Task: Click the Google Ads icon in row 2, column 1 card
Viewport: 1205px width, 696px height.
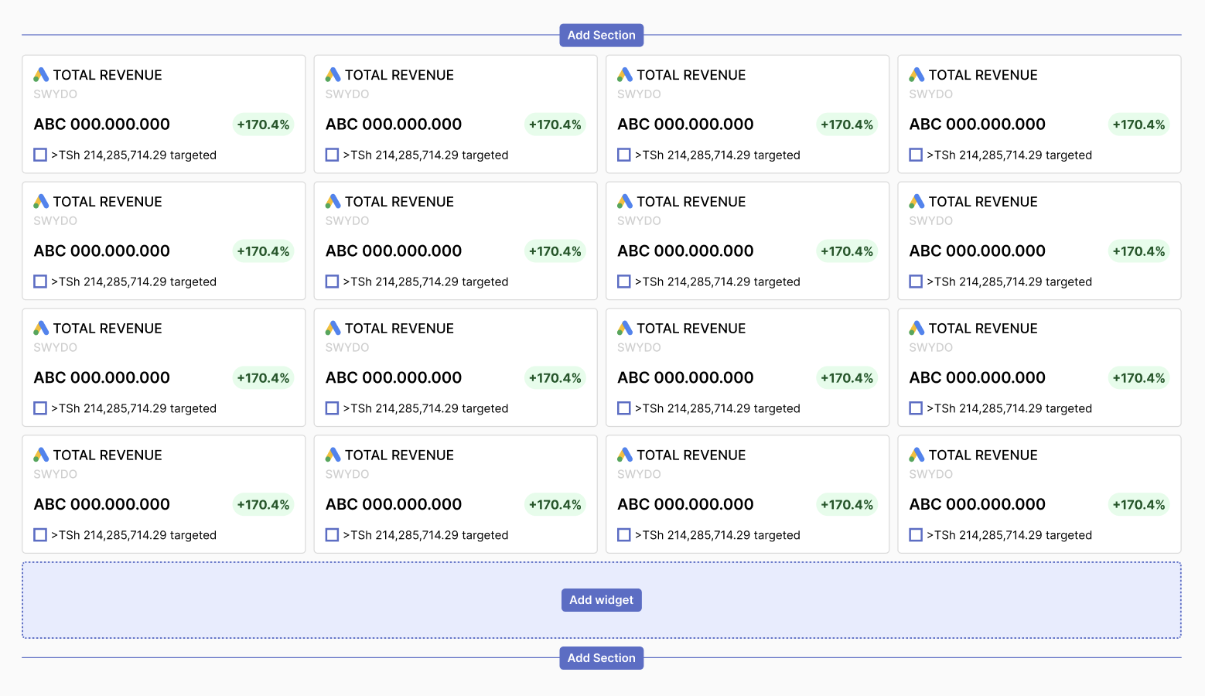Action: (x=41, y=202)
